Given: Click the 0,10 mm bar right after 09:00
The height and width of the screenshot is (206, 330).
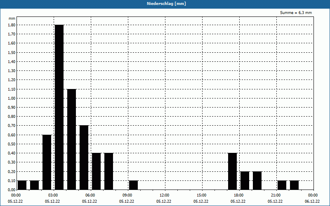Looking at the screenshot, I should (x=133, y=185).
